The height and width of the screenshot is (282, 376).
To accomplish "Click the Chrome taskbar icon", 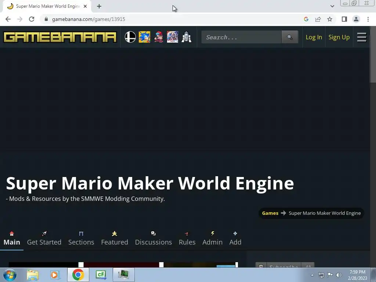I will [78, 275].
